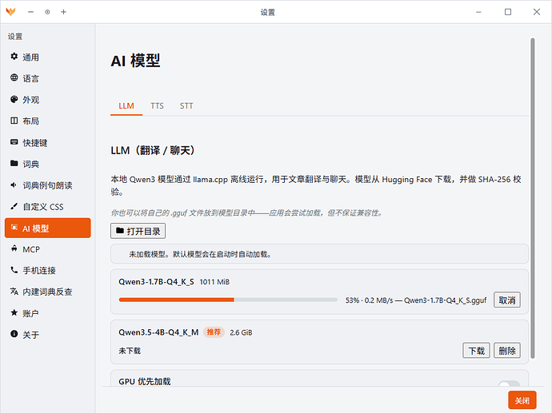Click the GPU 优先加载 label
552x413 pixels.
click(x=145, y=381)
